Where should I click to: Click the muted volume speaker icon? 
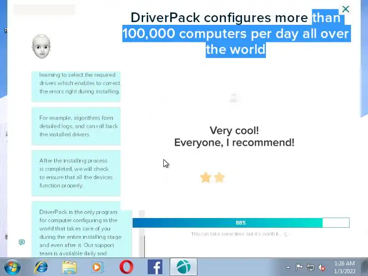[322, 267]
